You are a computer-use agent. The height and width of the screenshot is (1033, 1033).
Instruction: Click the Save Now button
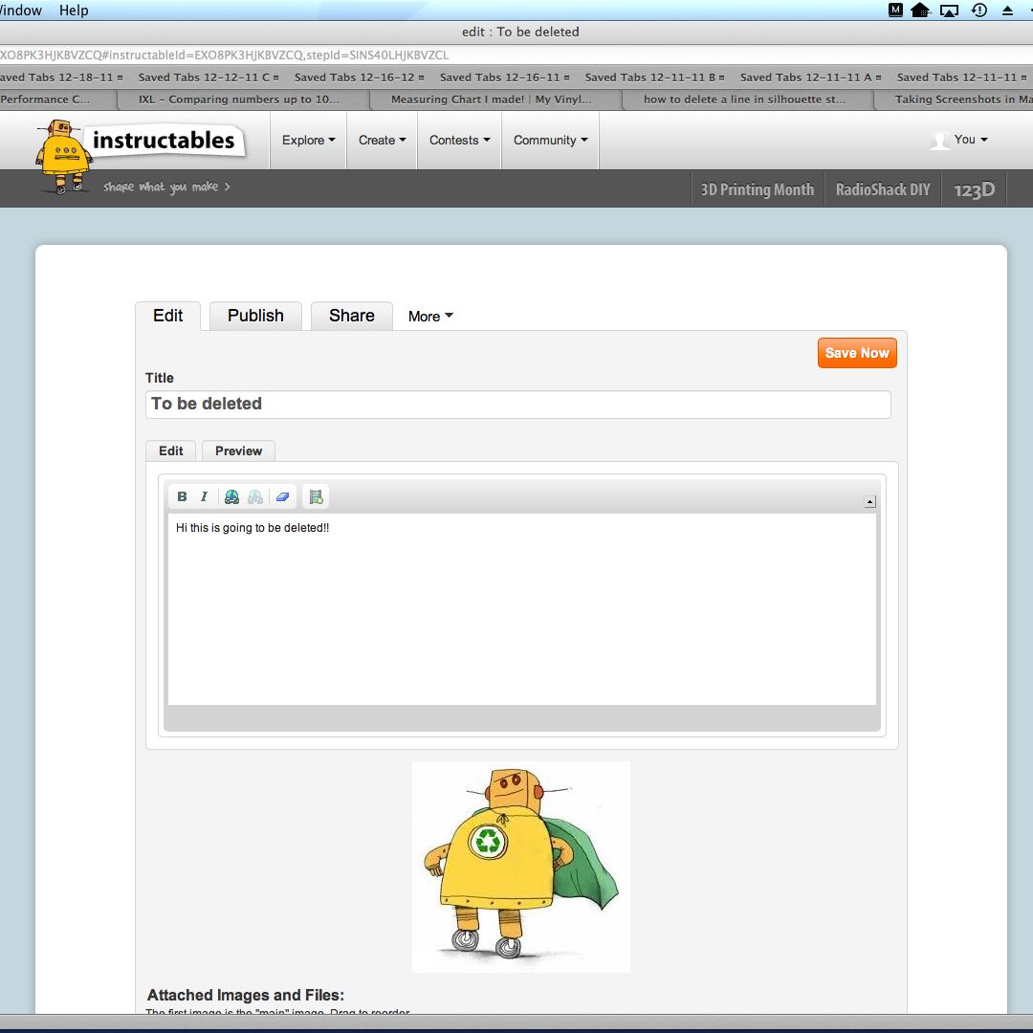[856, 353]
